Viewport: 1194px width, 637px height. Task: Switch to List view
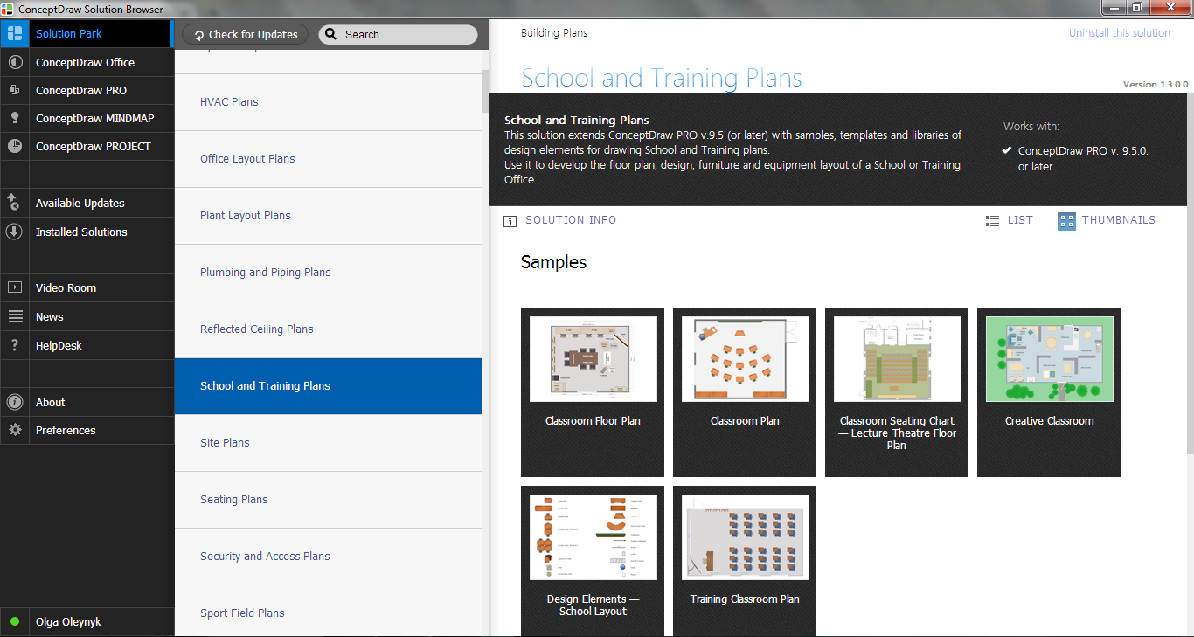(x=1009, y=221)
